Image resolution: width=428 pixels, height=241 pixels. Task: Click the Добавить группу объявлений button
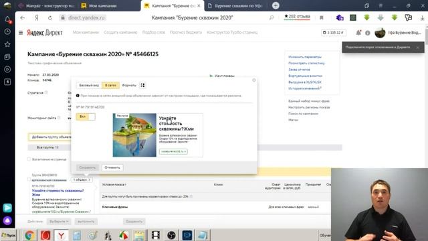click(50, 137)
